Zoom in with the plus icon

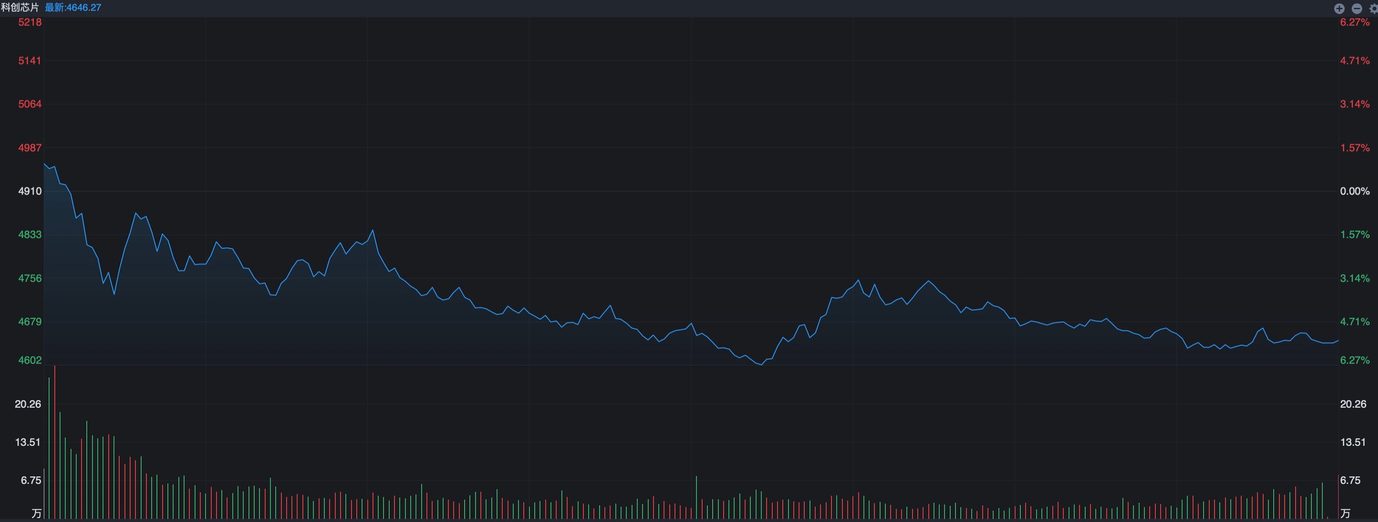click(x=1339, y=8)
